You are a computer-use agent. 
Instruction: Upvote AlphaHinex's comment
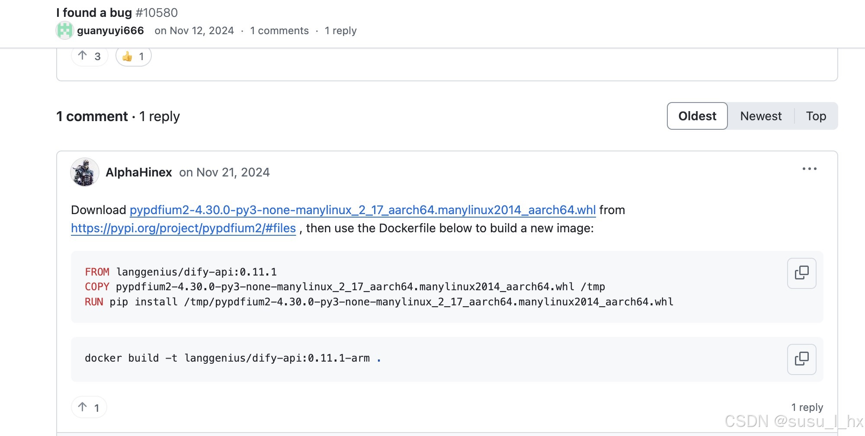(x=89, y=407)
